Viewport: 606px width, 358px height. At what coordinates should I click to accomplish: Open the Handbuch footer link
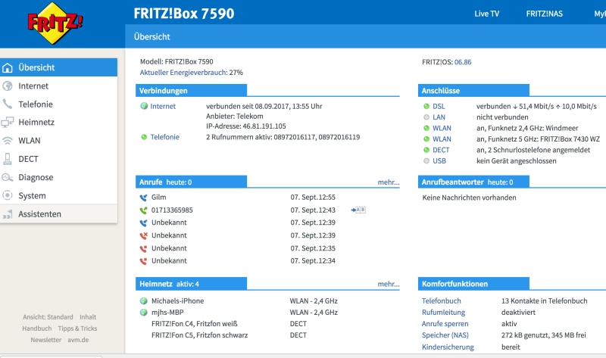point(36,328)
